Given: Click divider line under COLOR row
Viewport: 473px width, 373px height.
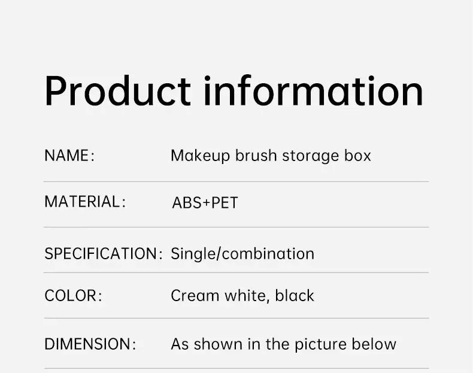Looking at the screenshot, I should click(x=236, y=318).
